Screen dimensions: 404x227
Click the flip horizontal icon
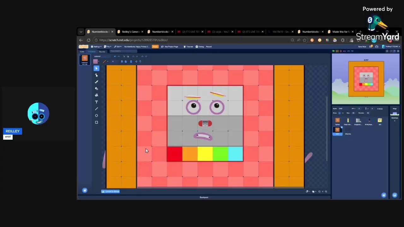pos(136,61)
